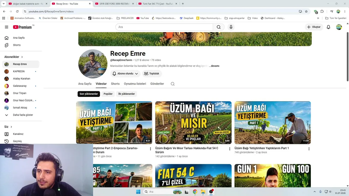349x196 pixels.
Task: Open the Chrome extensions puzzle icon
Action: [322, 11]
